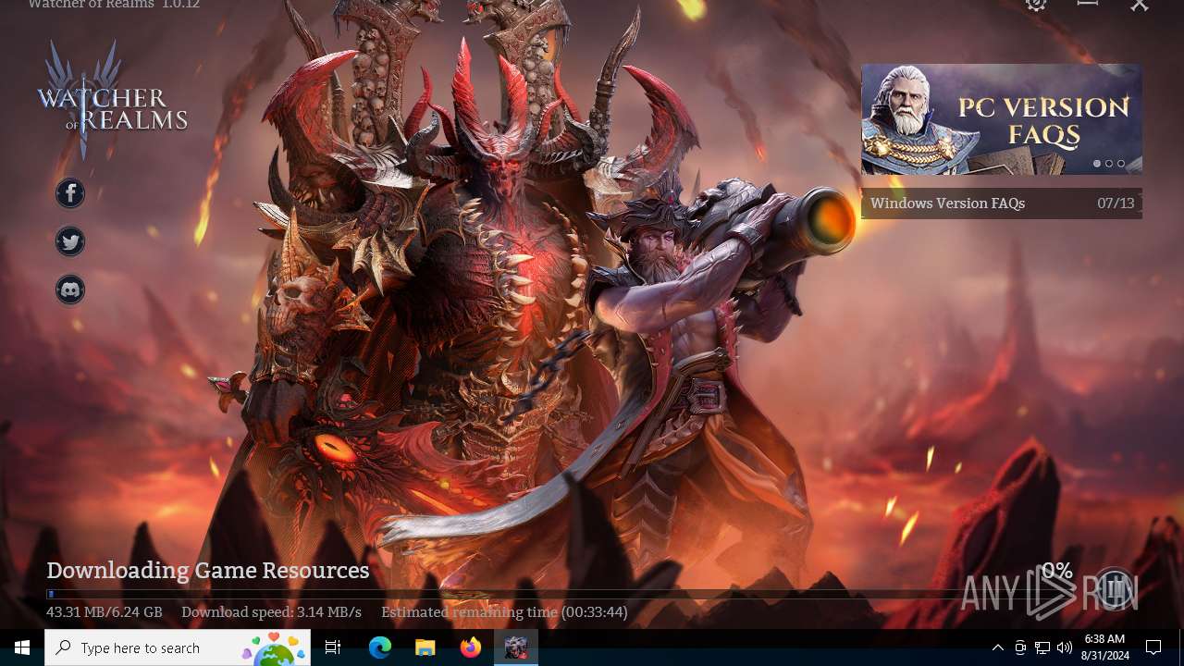Click the Download speed 3.14 MB/s text
The width and height of the screenshot is (1184, 666).
tap(271, 612)
